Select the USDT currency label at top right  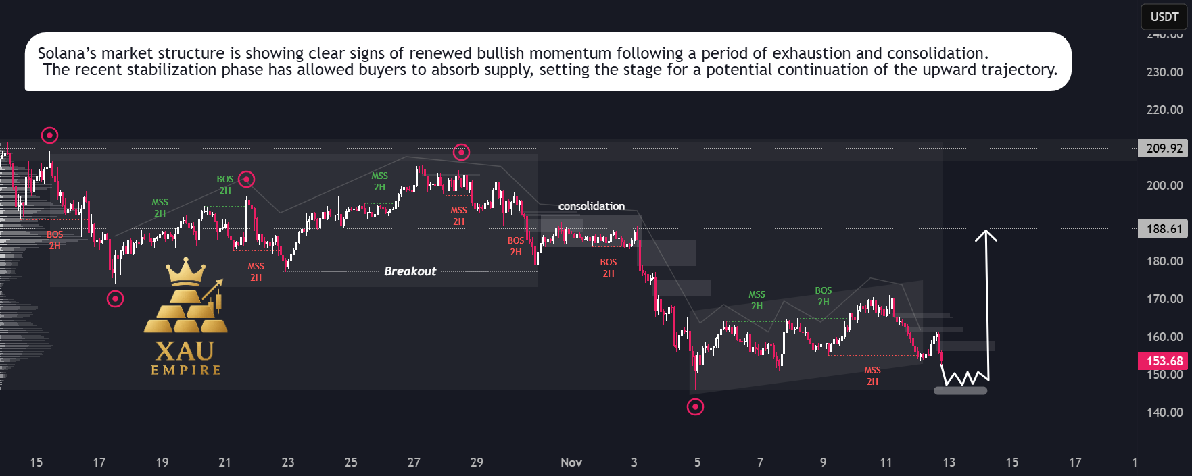(1164, 17)
